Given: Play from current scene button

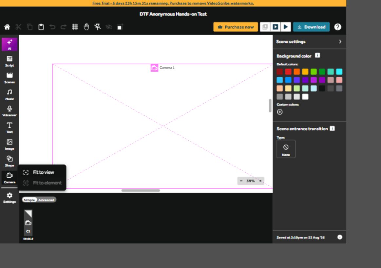Looking at the screenshot, I should point(275,27).
